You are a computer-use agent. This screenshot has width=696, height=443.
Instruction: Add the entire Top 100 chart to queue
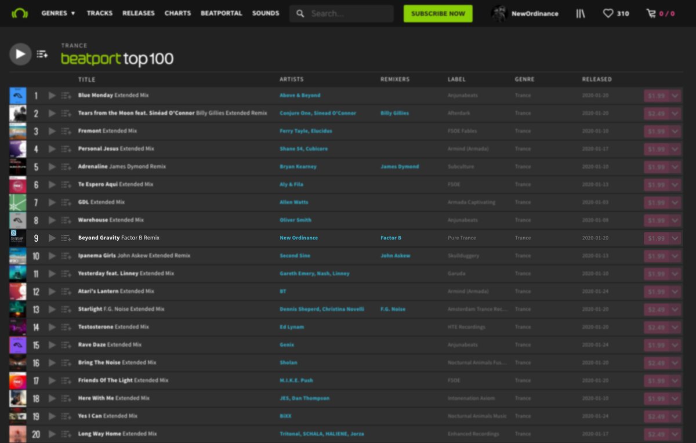pos(42,53)
